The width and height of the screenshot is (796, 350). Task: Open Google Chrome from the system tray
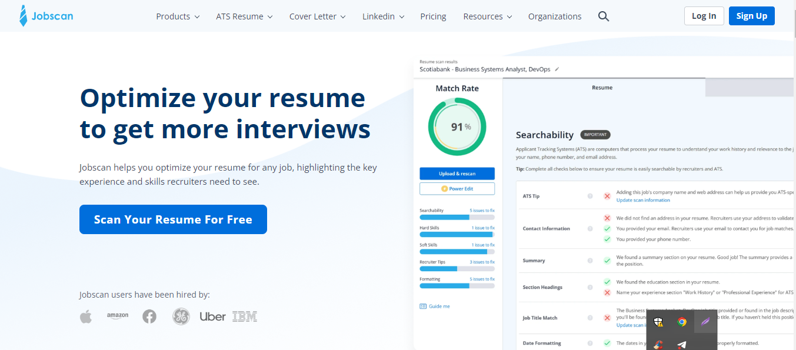pos(682,322)
